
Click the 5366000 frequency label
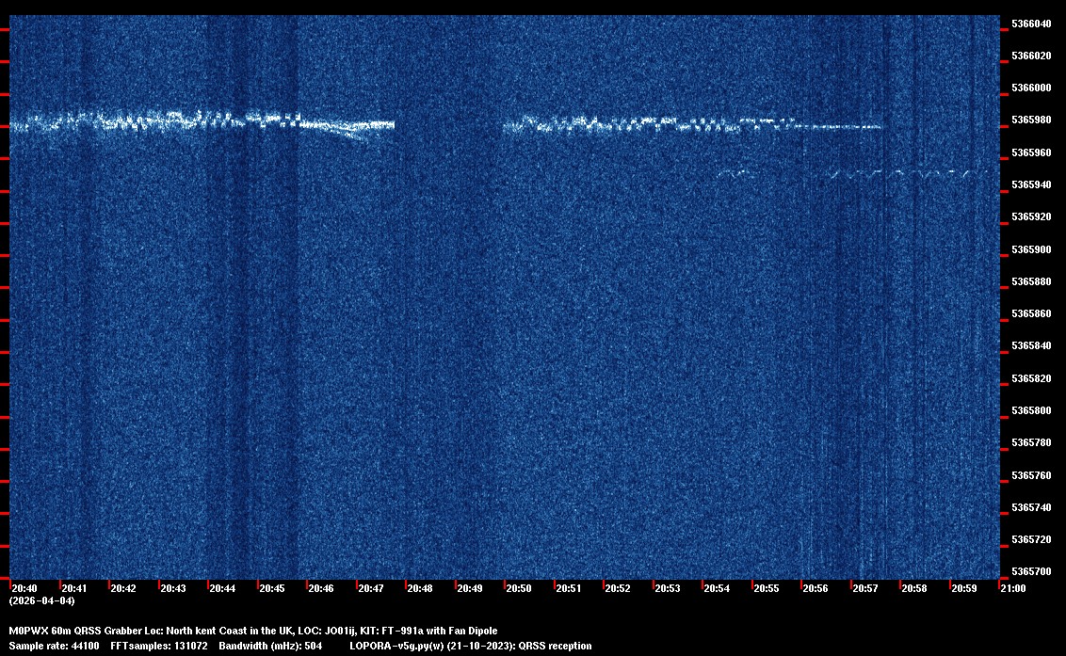[x=1031, y=88]
